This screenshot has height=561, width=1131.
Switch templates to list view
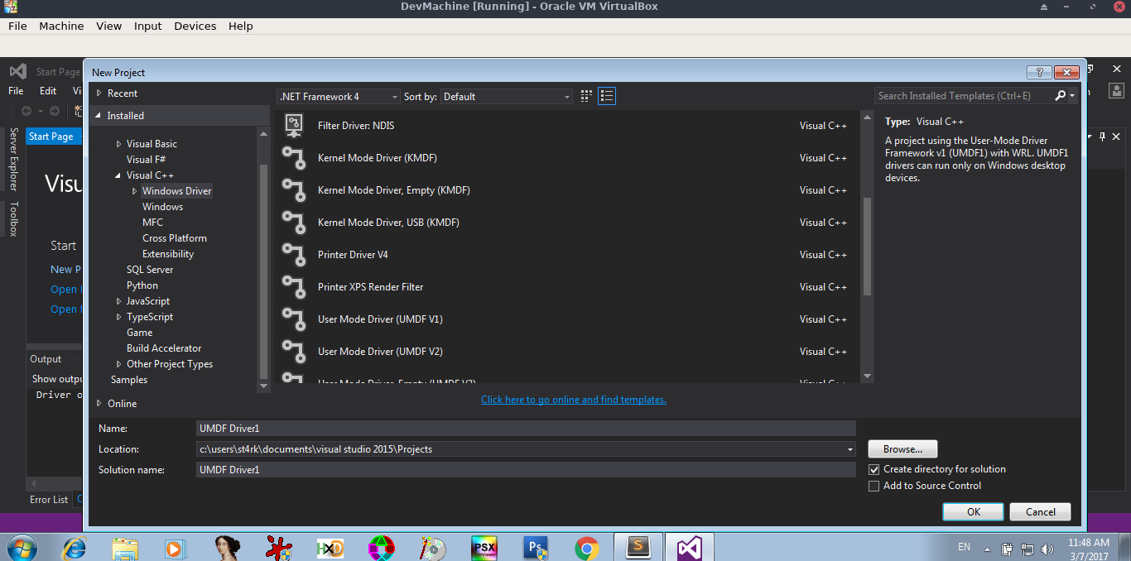point(607,96)
